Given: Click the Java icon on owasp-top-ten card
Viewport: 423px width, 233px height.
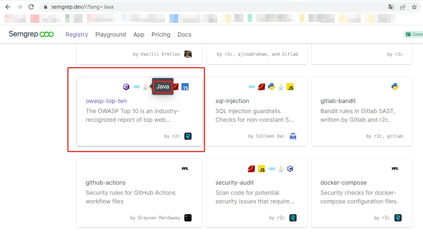Looking at the screenshot, I should point(146,87).
